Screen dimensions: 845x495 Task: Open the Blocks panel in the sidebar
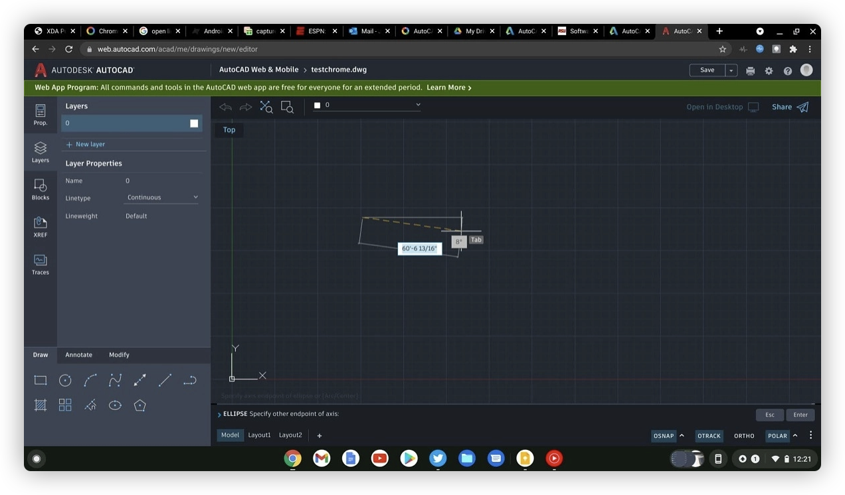tap(40, 188)
